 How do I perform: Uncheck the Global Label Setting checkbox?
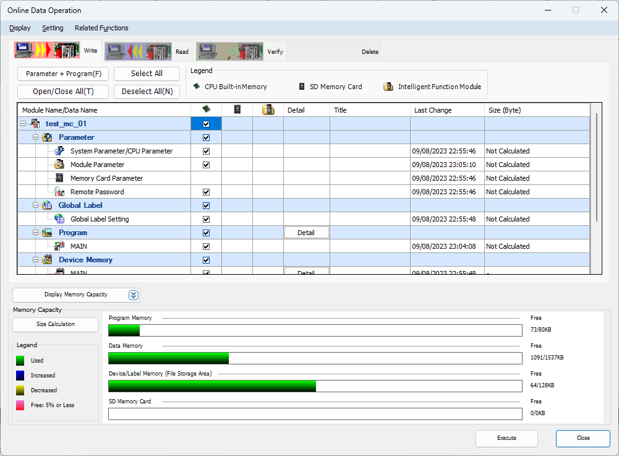206,219
